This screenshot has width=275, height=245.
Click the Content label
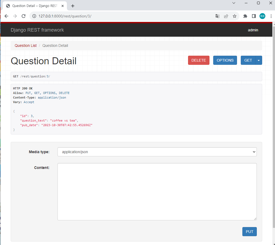tap(42, 168)
